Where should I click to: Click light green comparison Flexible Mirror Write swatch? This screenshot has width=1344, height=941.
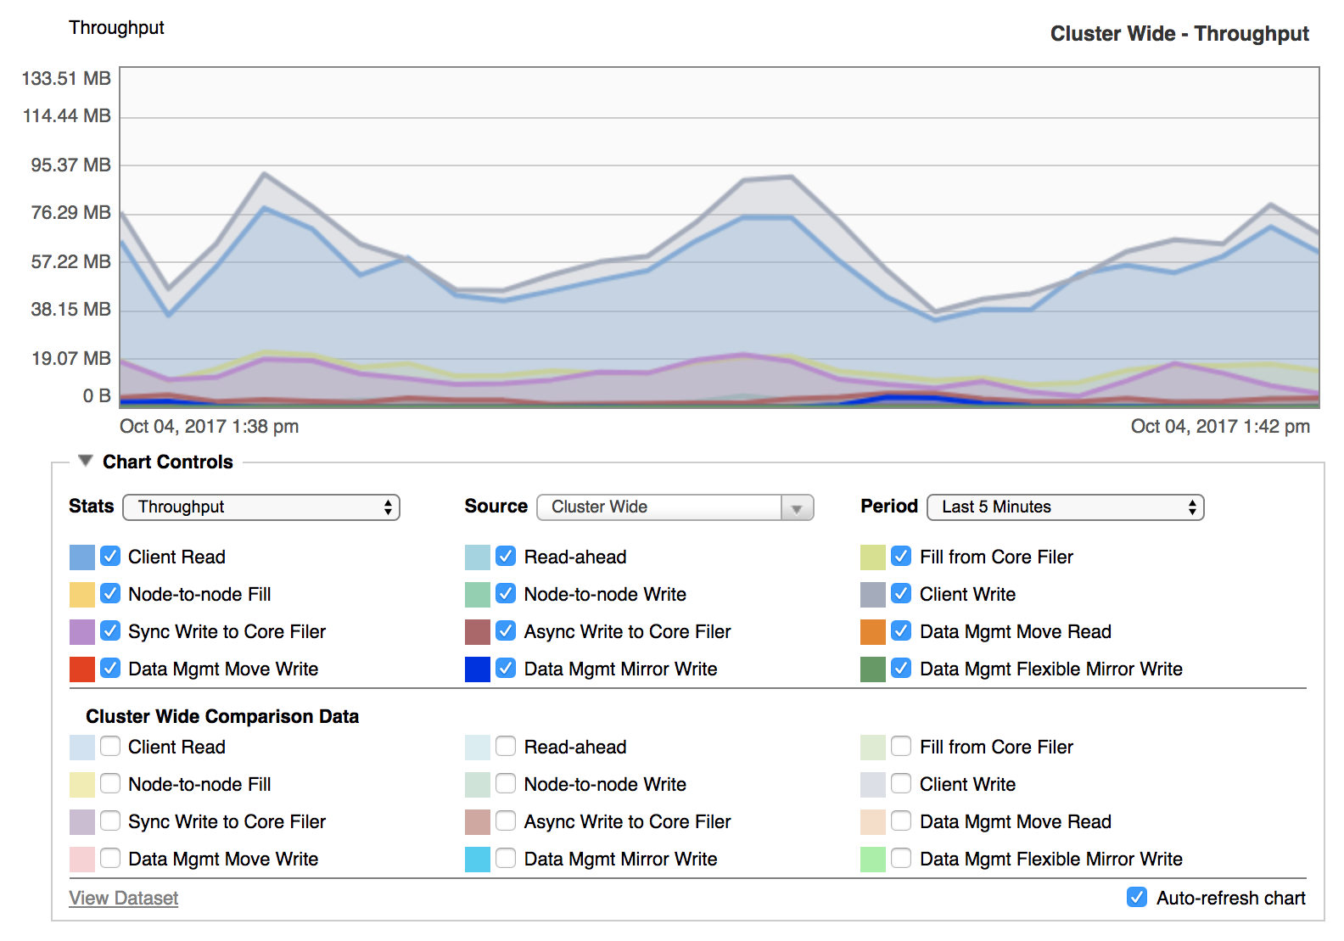873,860
